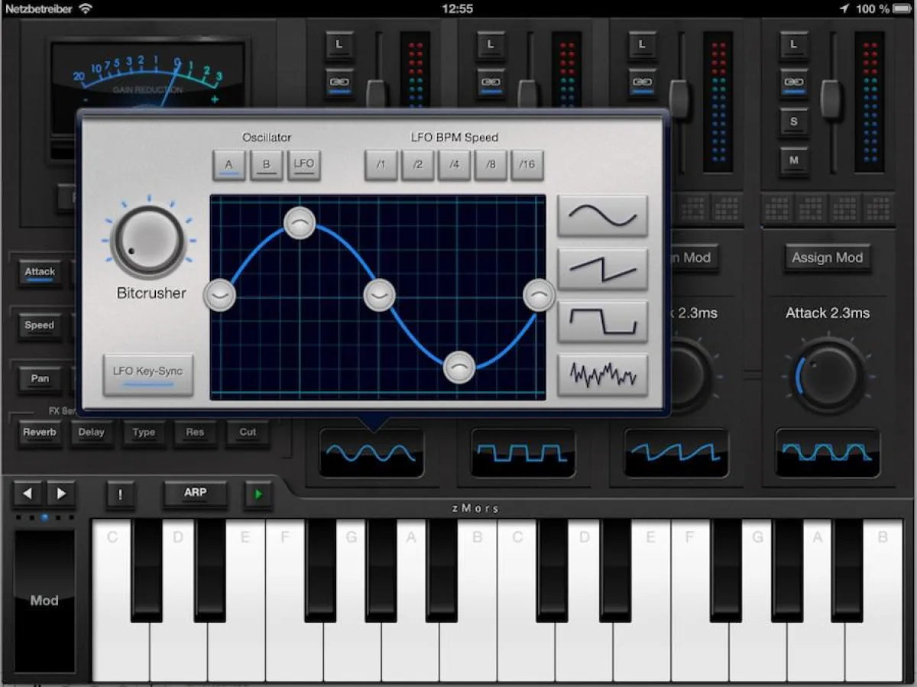Image resolution: width=917 pixels, height=687 pixels.
Task: Open the square wave LFO display thumbnail
Action: point(523,452)
